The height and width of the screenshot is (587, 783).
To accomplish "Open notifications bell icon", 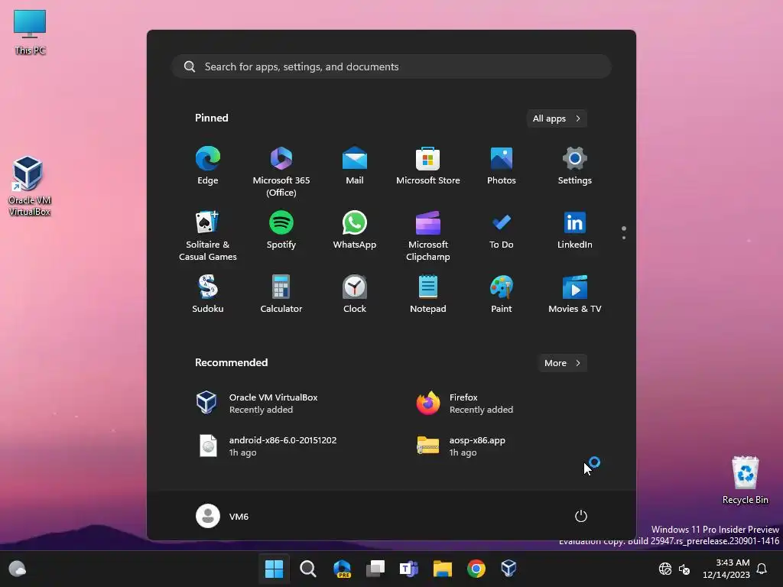I will pos(762,569).
